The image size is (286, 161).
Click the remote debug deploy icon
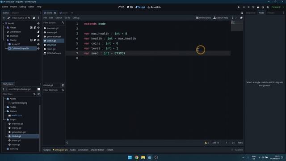pos(253,7)
